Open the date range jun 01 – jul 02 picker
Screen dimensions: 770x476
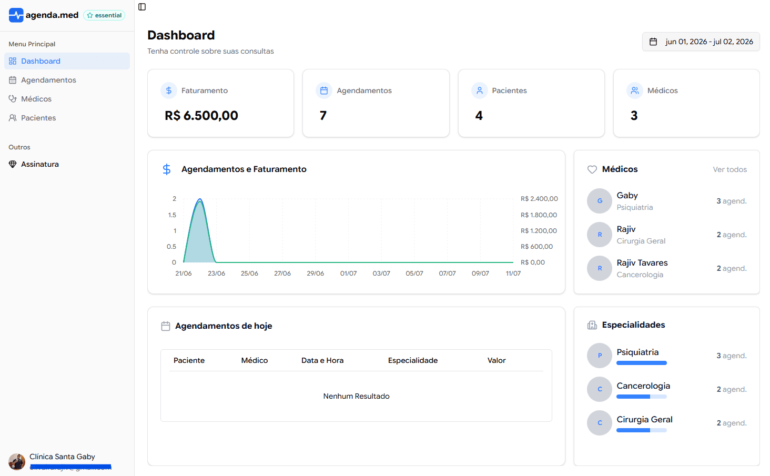pos(701,42)
